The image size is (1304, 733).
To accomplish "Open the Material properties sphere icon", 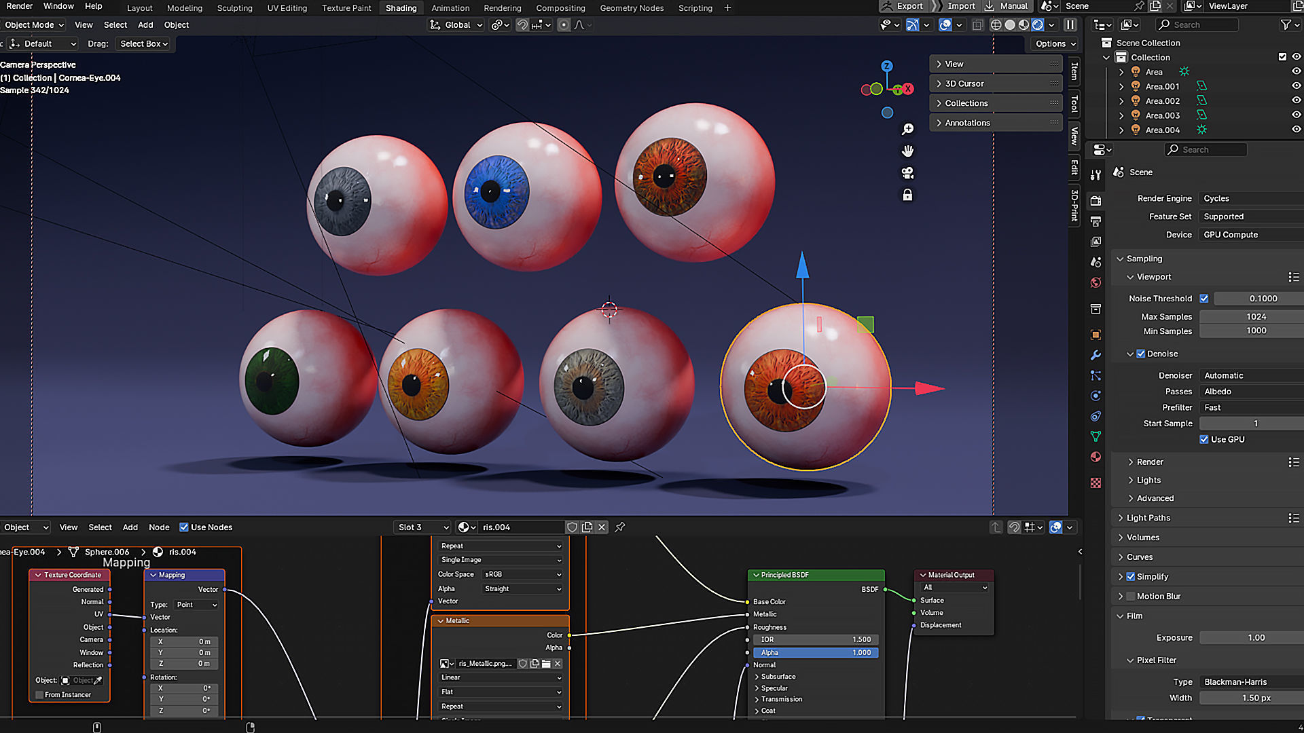I will pos(1095,457).
